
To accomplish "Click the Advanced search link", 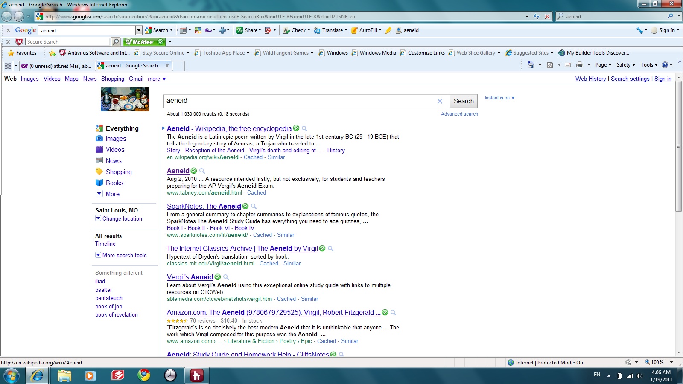I will tap(459, 114).
